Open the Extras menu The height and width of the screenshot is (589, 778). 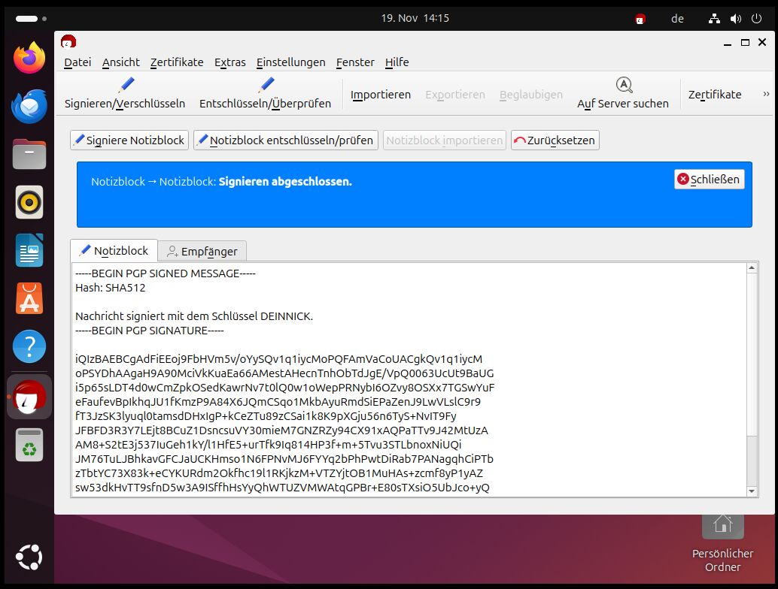(x=229, y=62)
